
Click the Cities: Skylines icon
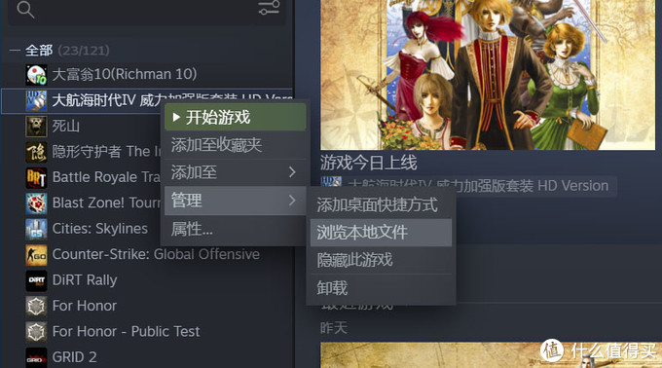[36, 229]
